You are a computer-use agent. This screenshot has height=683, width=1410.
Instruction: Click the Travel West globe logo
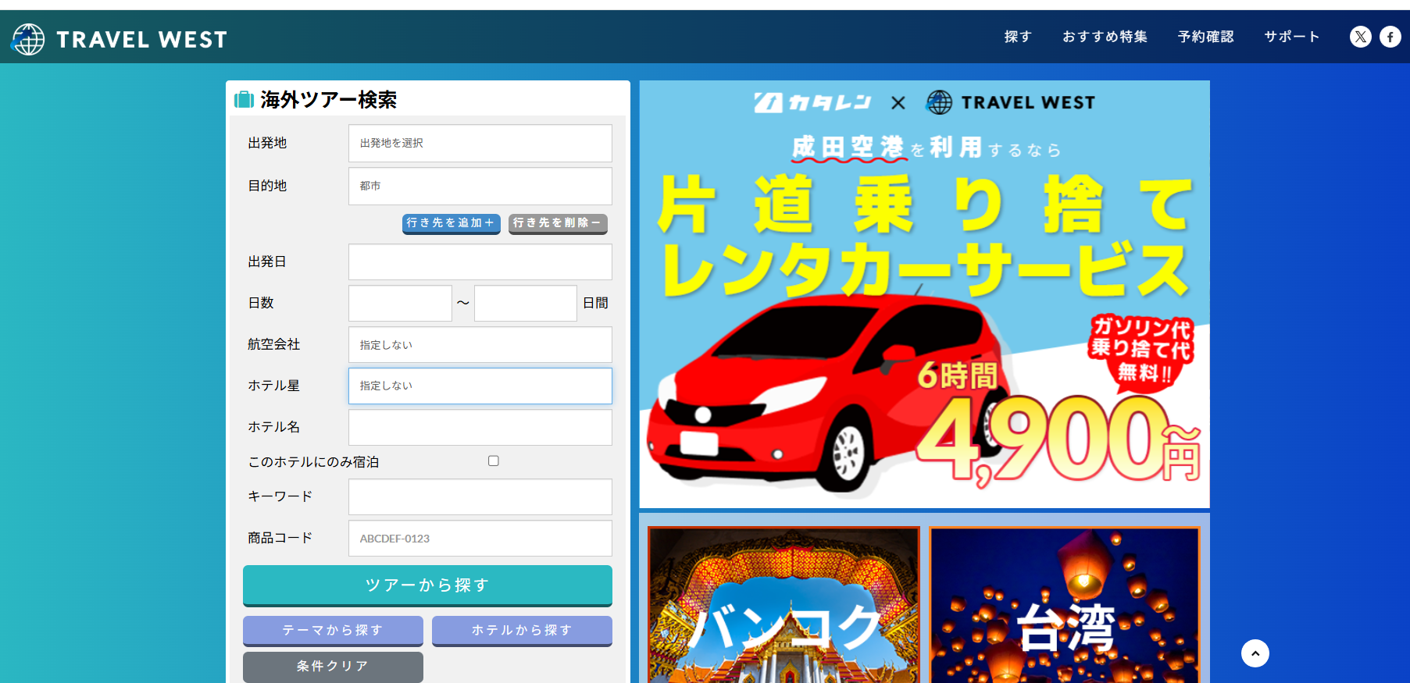pyautogui.click(x=29, y=39)
